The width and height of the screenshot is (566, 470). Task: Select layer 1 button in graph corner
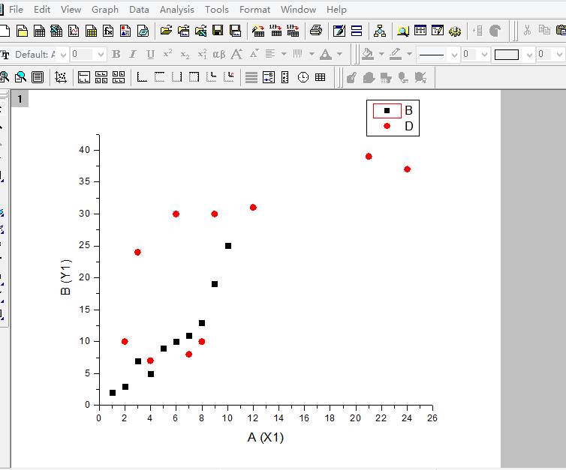click(20, 99)
